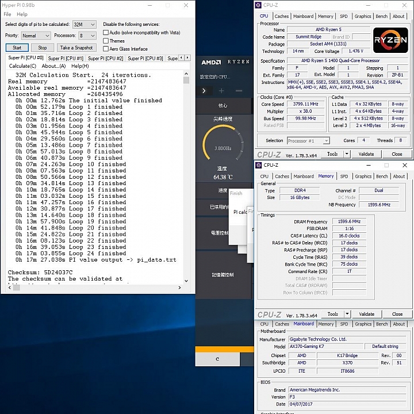Enable the Audio service checkbox

click(x=106, y=33)
